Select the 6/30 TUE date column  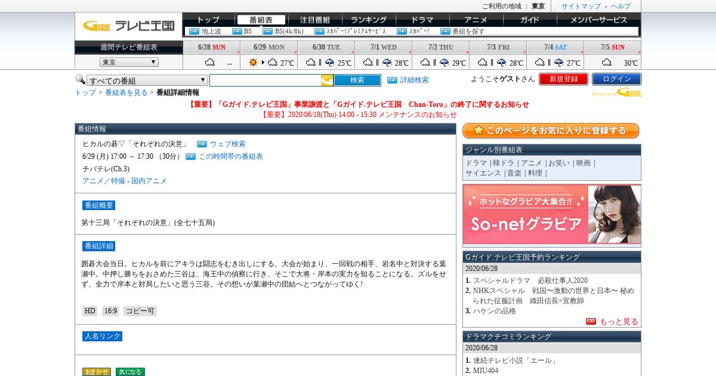(326, 47)
